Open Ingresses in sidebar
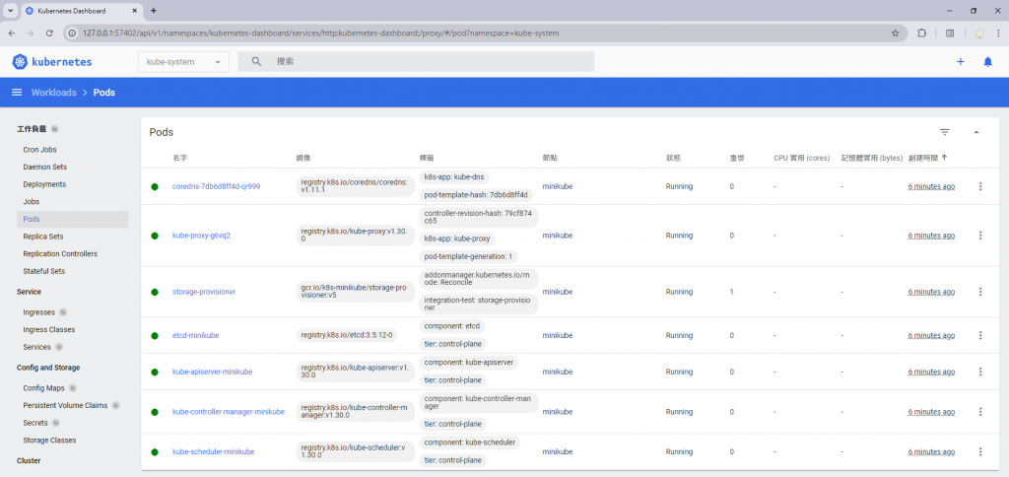This screenshot has height=477, width=1009. pos(38,312)
